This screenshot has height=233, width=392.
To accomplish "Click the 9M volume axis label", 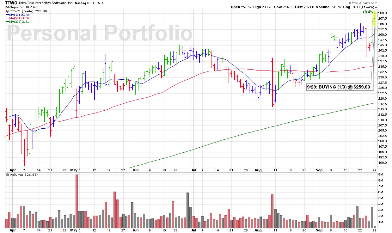I will pyautogui.click(x=381, y=175).
